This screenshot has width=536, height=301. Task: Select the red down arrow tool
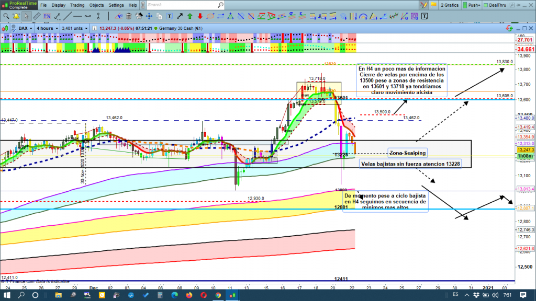pyautogui.click(x=199, y=16)
